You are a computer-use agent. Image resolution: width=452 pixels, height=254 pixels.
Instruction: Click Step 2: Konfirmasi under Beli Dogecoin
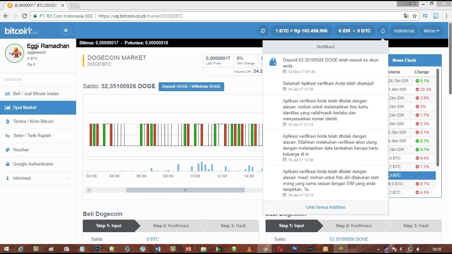[x=171, y=226]
